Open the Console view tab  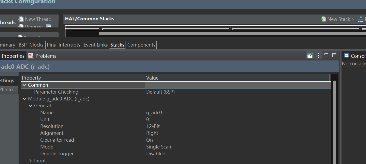point(355,56)
